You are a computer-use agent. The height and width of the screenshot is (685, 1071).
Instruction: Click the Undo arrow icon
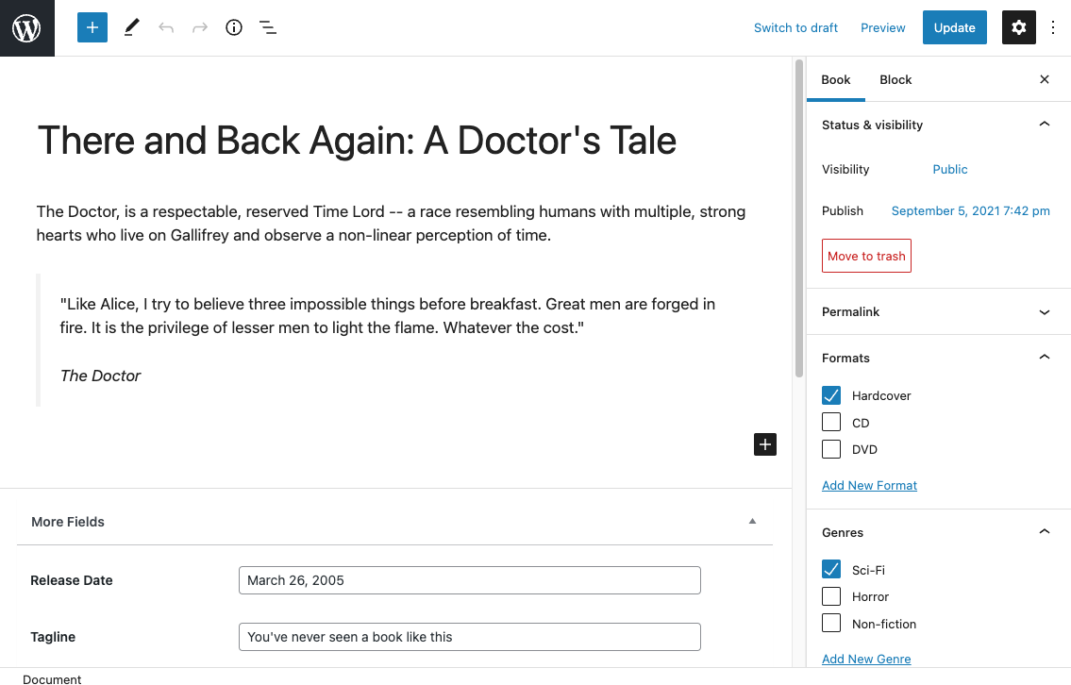tap(166, 27)
